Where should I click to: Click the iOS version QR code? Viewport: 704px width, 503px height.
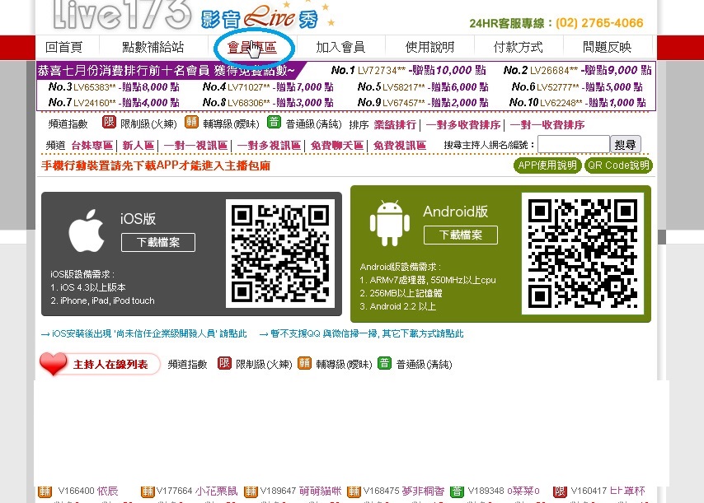280,254
